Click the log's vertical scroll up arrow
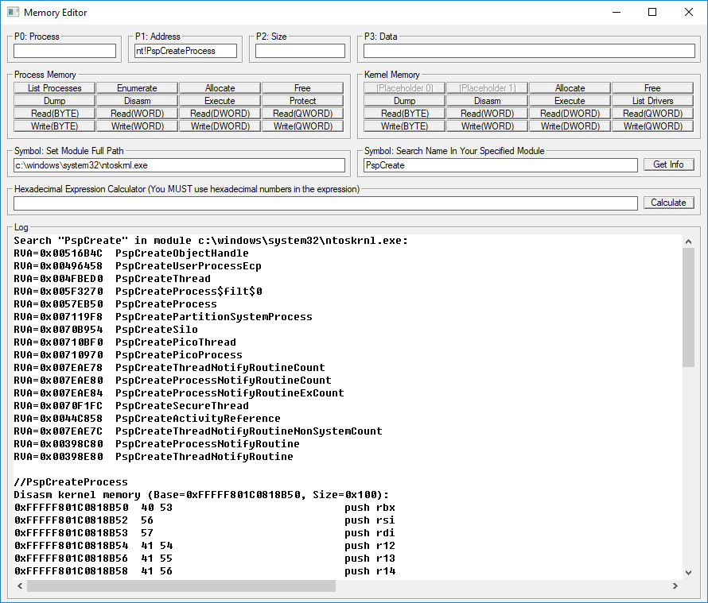708x603 pixels. click(688, 242)
